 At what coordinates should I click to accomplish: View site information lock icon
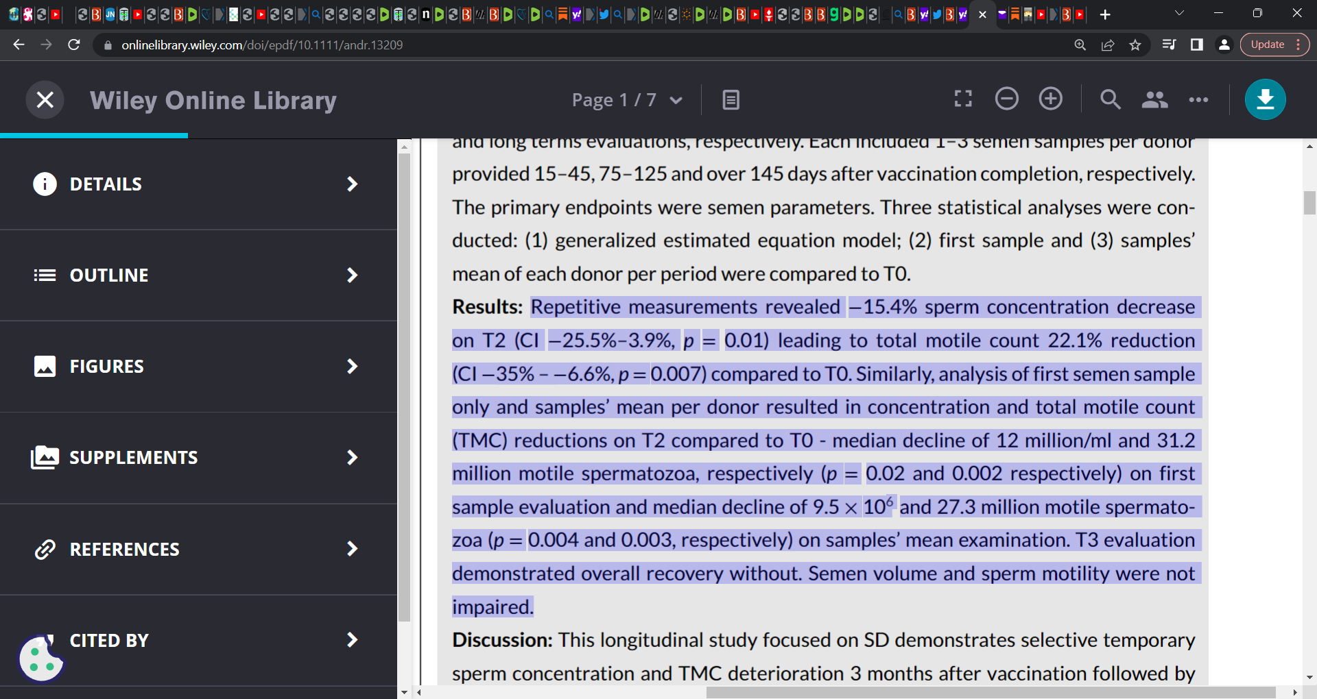pos(108,45)
